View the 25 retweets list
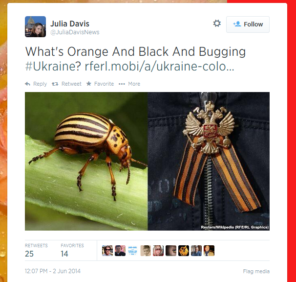296x282 pixels. click(36, 250)
